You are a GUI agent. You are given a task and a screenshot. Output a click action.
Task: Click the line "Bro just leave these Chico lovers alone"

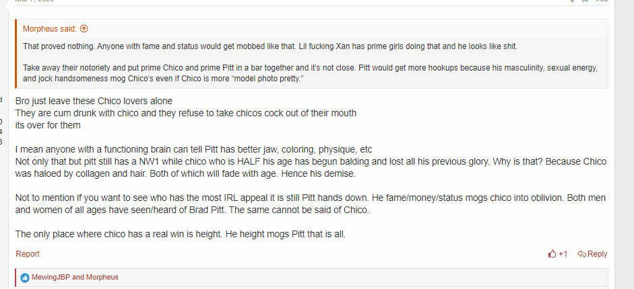[94, 101]
